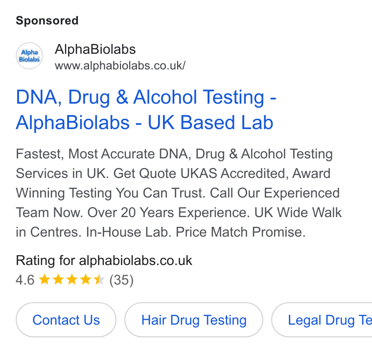Image resolution: width=372 pixels, height=353 pixels.
Task: Click the AlphaBiolabs round logo icon
Action: pyautogui.click(x=29, y=56)
